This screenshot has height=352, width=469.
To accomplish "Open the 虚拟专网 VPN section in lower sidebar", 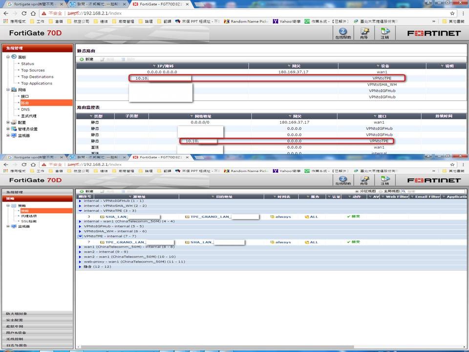I will coord(38,326).
